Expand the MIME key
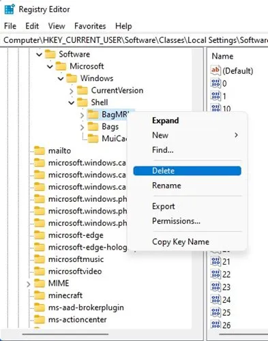Screen dimensions: 268x341 [29, 284]
